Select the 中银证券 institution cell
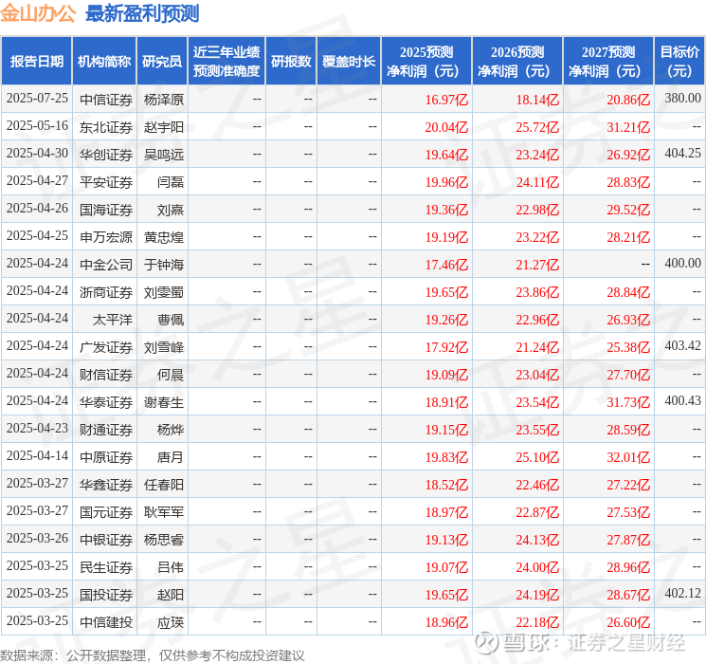 [106, 540]
